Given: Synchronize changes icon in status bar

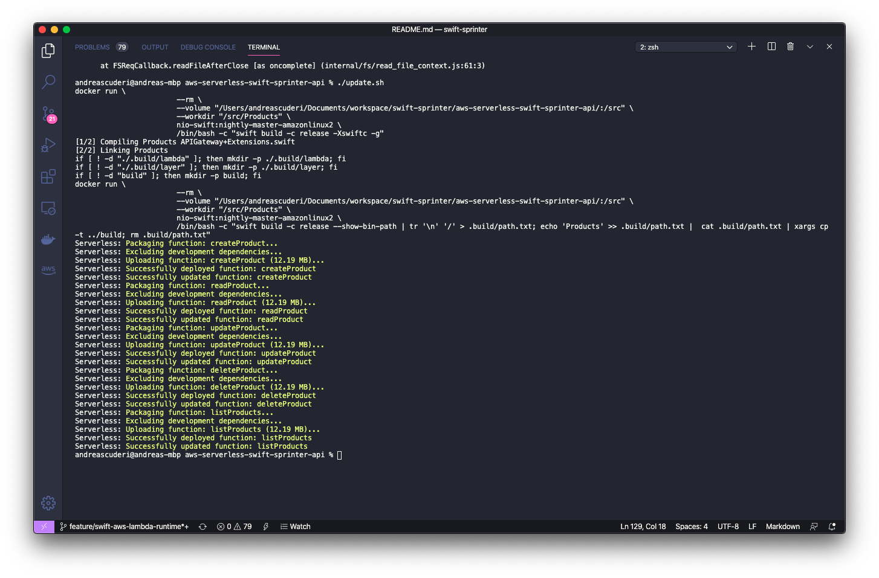Looking at the screenshot, I should (x=203, y=527).
